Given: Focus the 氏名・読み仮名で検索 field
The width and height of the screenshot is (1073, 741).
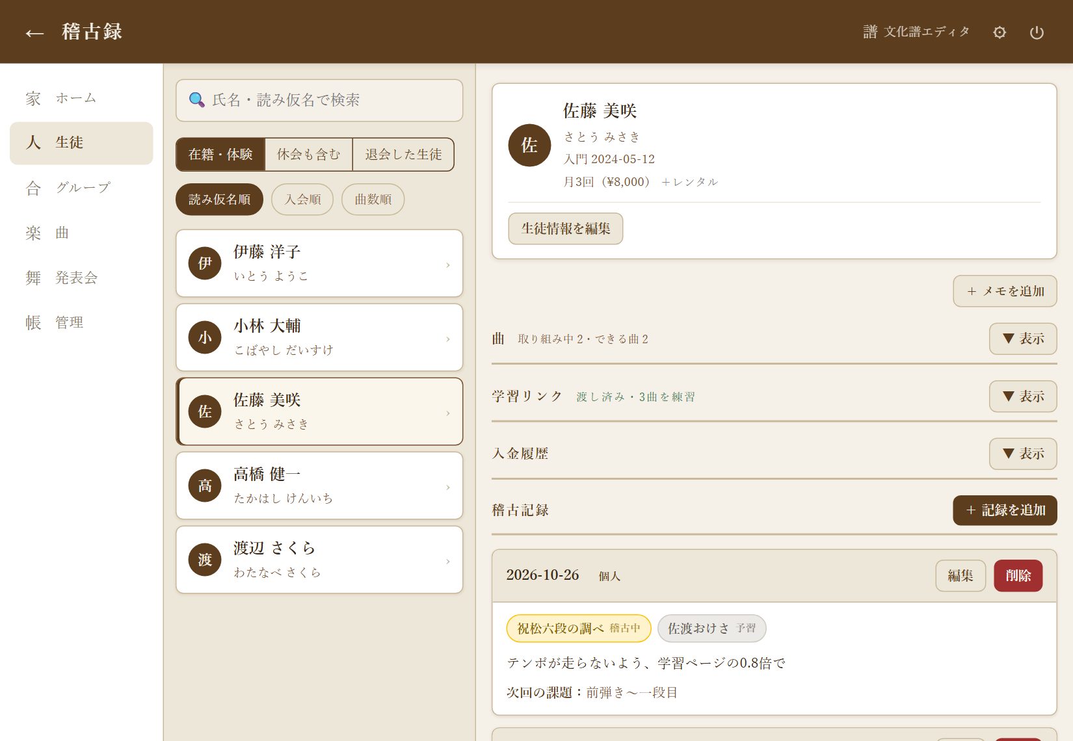Looking at the screenshot, I should pyautogui.click(x=319, y=100).
